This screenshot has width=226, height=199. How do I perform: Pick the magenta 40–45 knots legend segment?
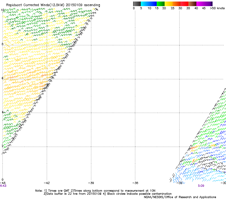pos(200,4)
